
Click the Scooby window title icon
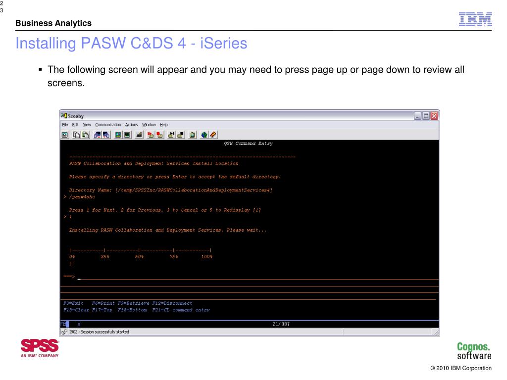coord(64,116)
